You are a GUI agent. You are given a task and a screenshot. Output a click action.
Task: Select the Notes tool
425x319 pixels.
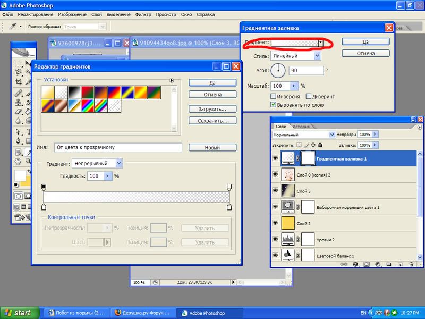pos(18,152)
